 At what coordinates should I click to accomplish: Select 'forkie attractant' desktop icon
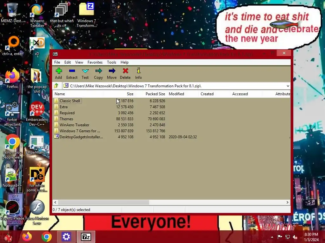[12, 114]
